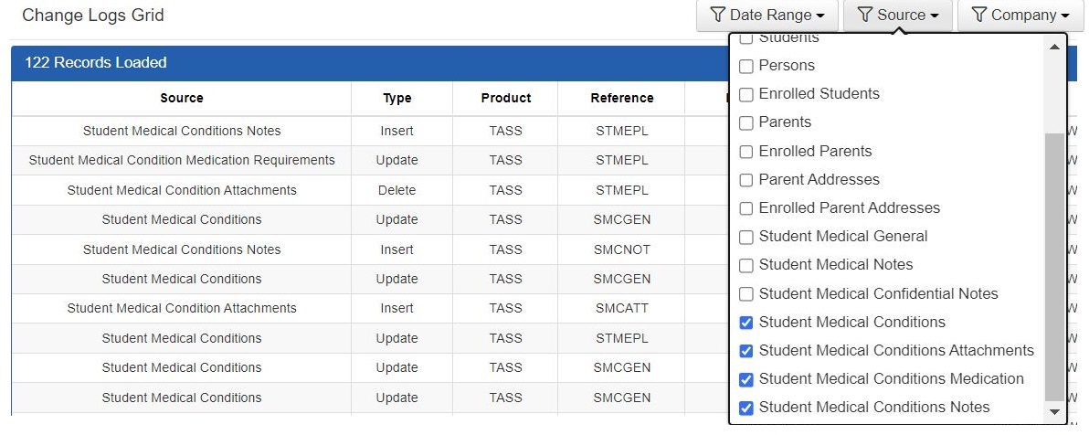The height and width of the screenshot is (435, 1089).
Task: Select the first Student Medical Conditions Notes row
Action: [x=181, y=131]
